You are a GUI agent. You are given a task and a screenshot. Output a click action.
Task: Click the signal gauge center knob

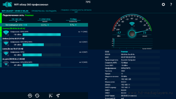pos(132,34)
